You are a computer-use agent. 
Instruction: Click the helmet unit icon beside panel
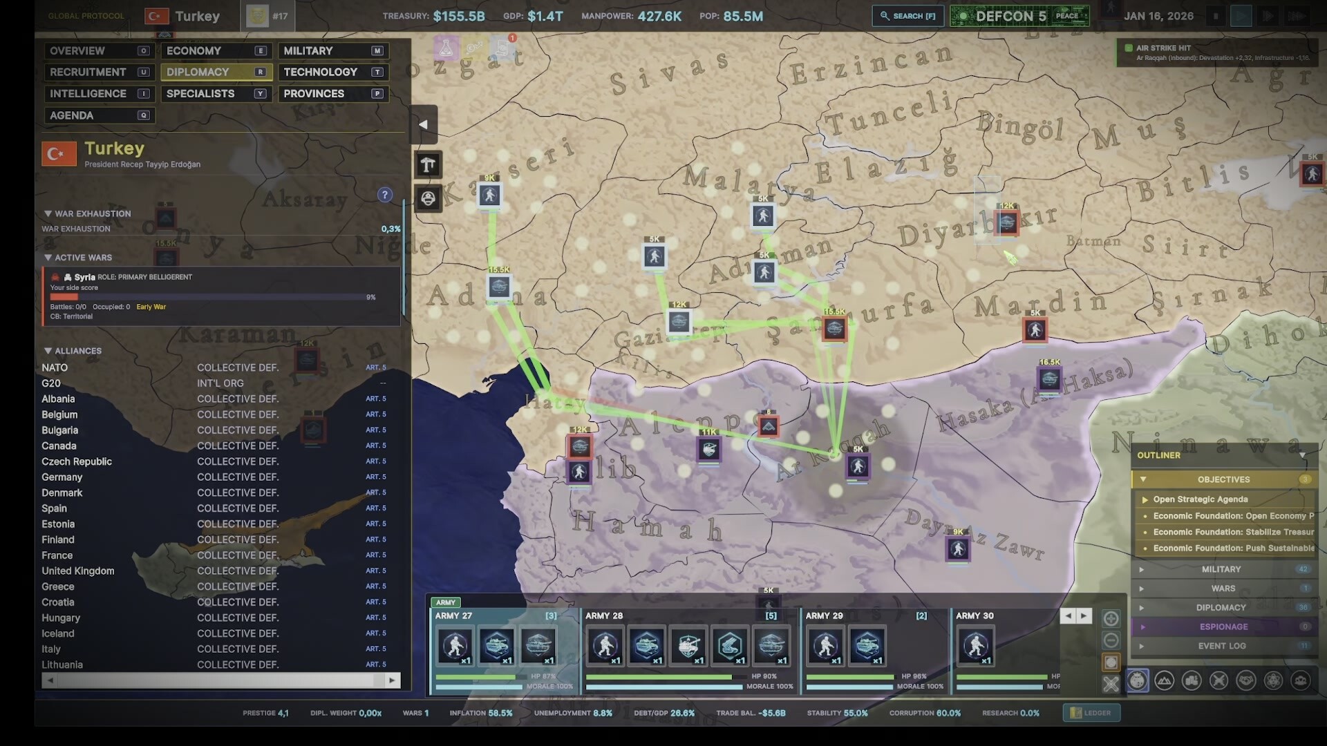(x=428, y=199)
